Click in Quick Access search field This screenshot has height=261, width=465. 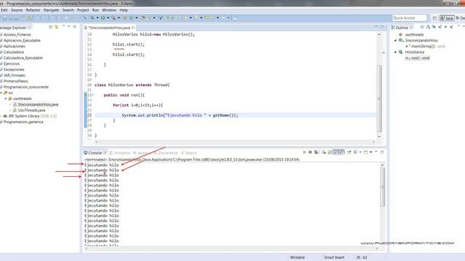[410, 17]
